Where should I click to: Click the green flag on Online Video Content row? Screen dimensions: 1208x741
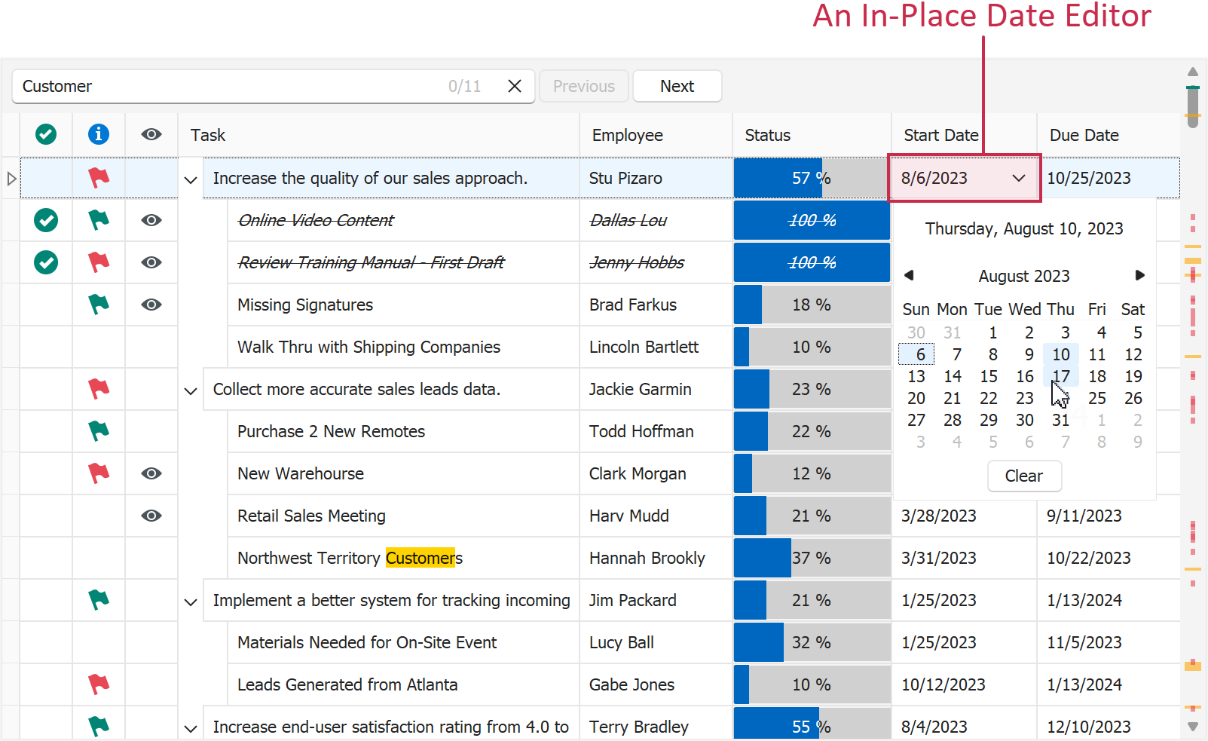point(99,220)
